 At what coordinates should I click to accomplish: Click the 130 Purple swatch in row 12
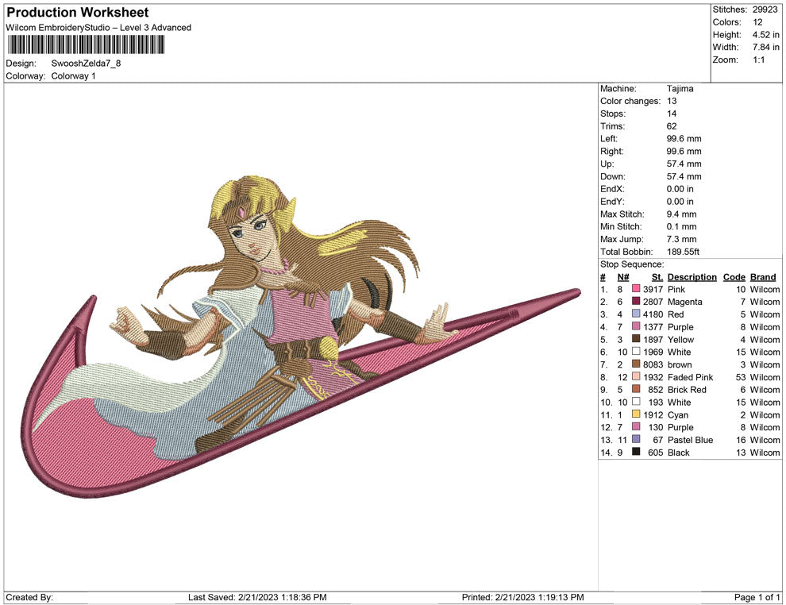(636, 426)
